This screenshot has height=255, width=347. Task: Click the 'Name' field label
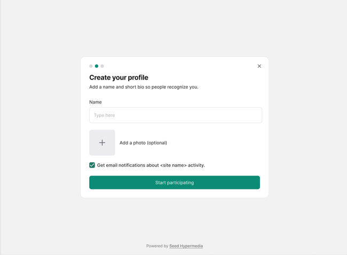point(96,102)
